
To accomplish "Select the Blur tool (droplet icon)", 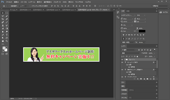I will pos(3,32).
